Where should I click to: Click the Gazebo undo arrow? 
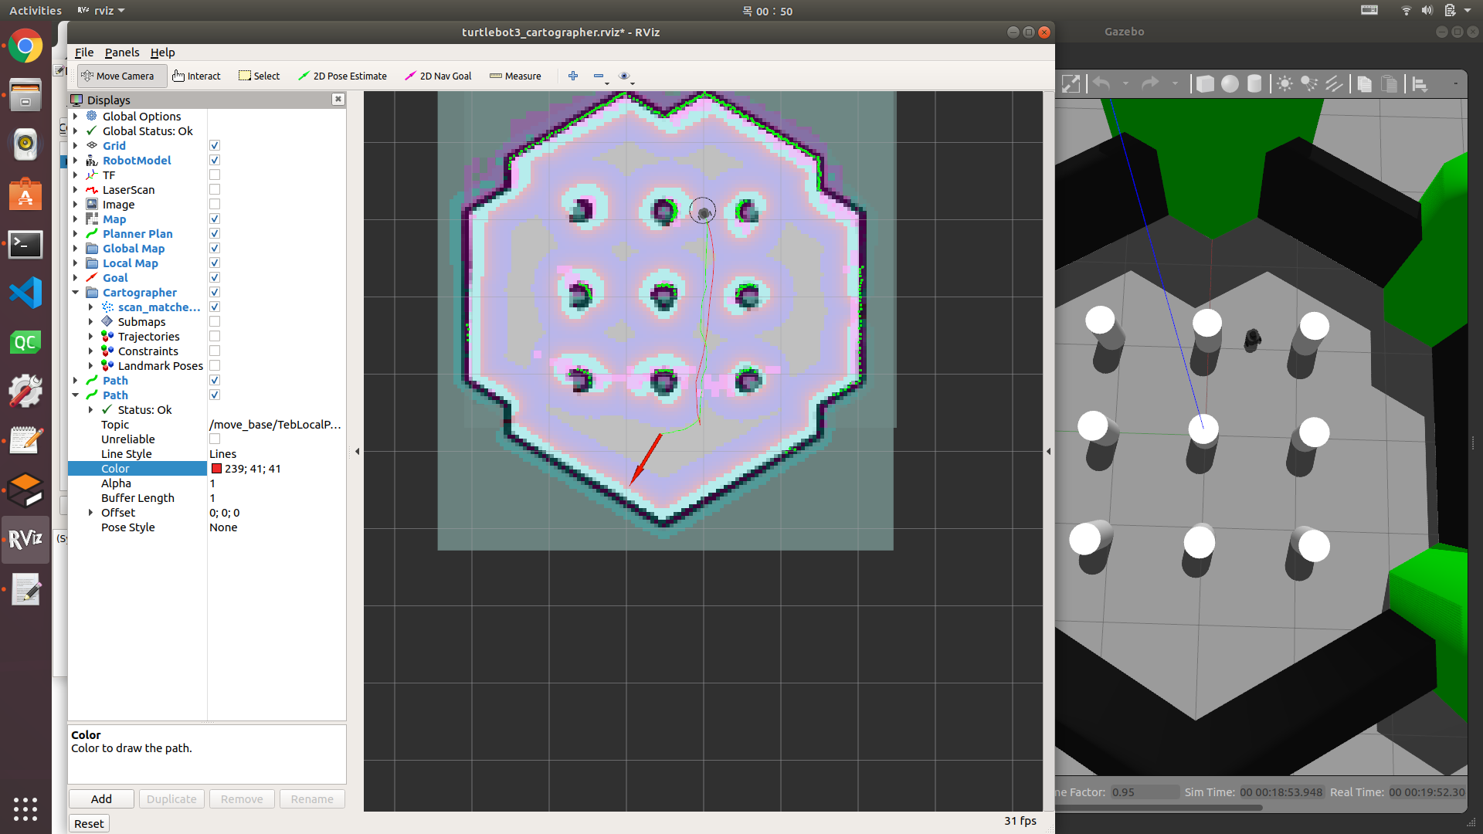pyautogui.click(x=1101, y=83)
